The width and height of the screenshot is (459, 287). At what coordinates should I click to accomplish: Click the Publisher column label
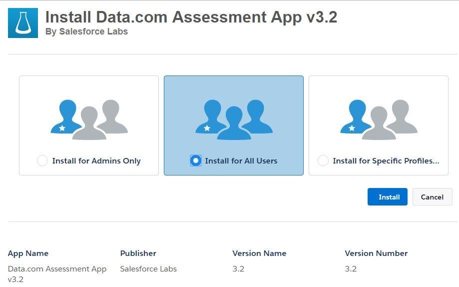point(138,253)
